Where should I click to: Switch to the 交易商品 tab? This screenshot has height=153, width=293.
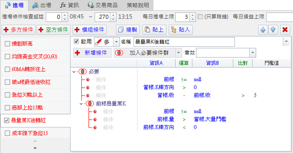tap(103, 5)
